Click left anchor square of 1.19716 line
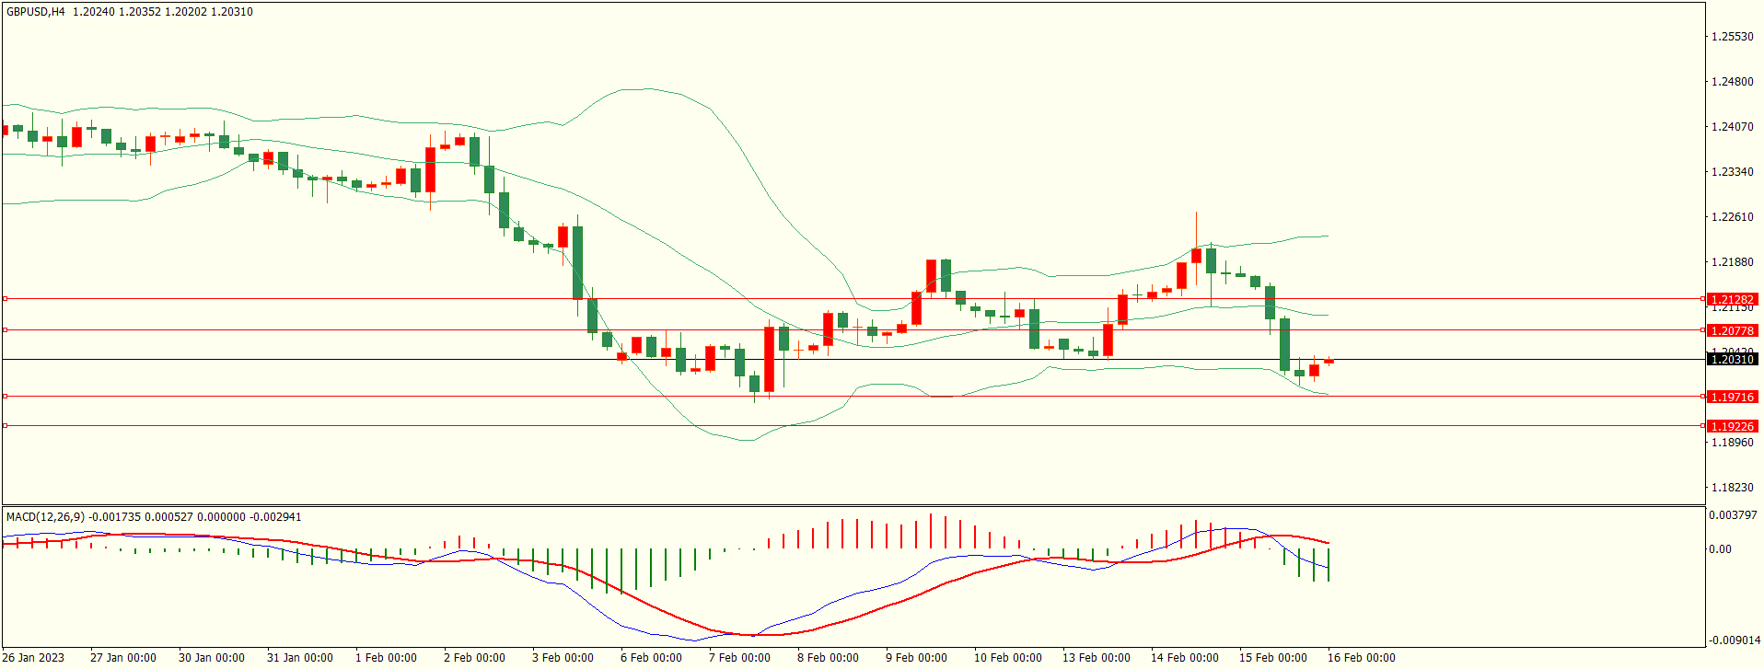Image resolution: width=1764 pixels, height=669 pixels. (x=5, y=396)
